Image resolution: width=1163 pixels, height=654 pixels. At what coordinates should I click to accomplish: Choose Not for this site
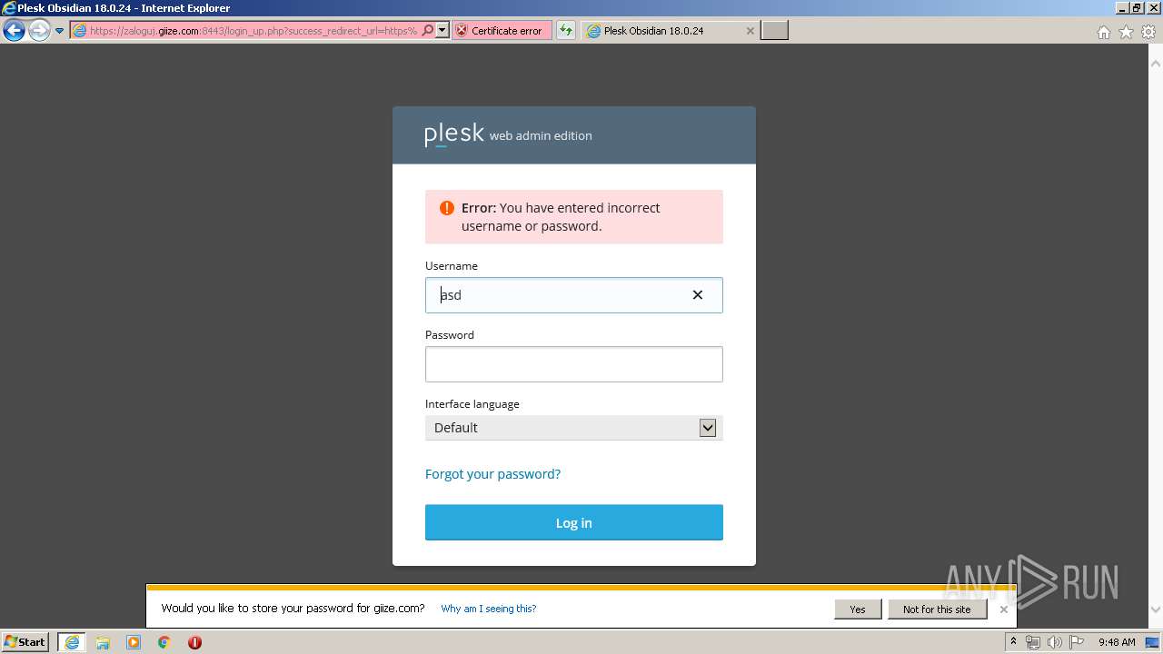click(x=937, y=609)
